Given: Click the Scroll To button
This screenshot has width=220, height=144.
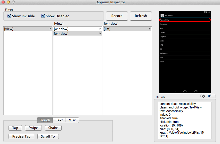Looking at the screenshot, I should 48,137.
